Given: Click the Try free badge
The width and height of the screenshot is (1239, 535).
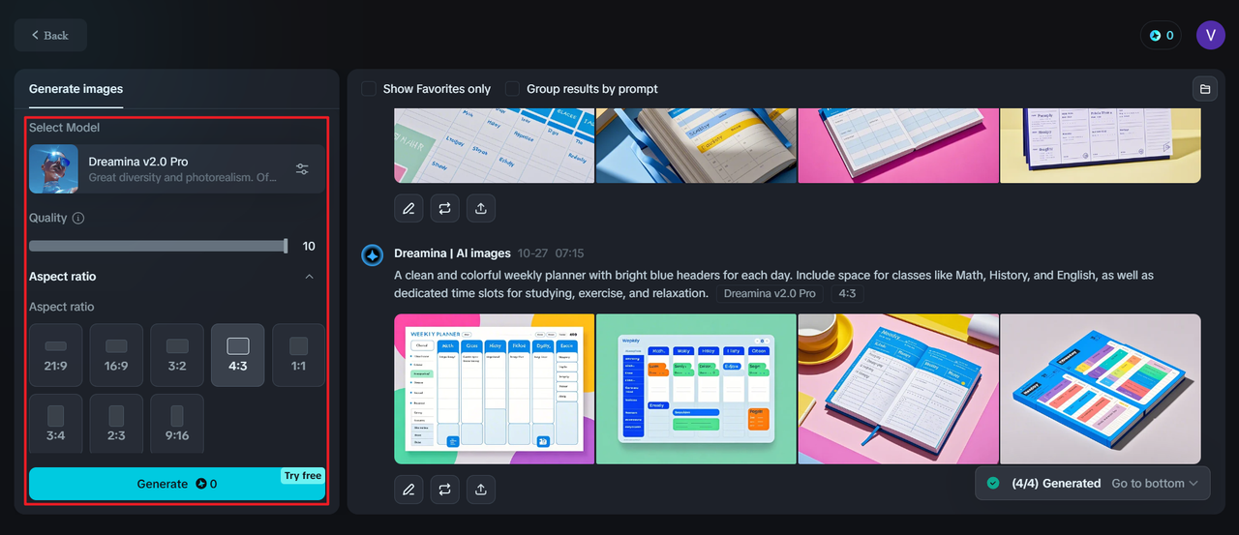Looking at the screenshot, I should [303, 476].
